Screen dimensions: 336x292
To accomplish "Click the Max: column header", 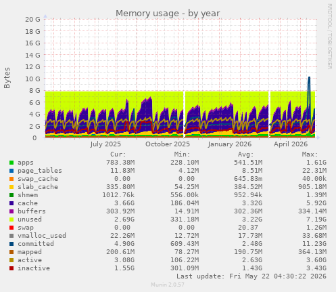I will (x=310, y=154).
